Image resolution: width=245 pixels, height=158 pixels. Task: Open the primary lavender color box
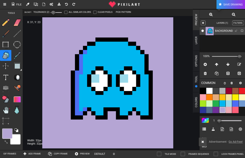(7, 133)
